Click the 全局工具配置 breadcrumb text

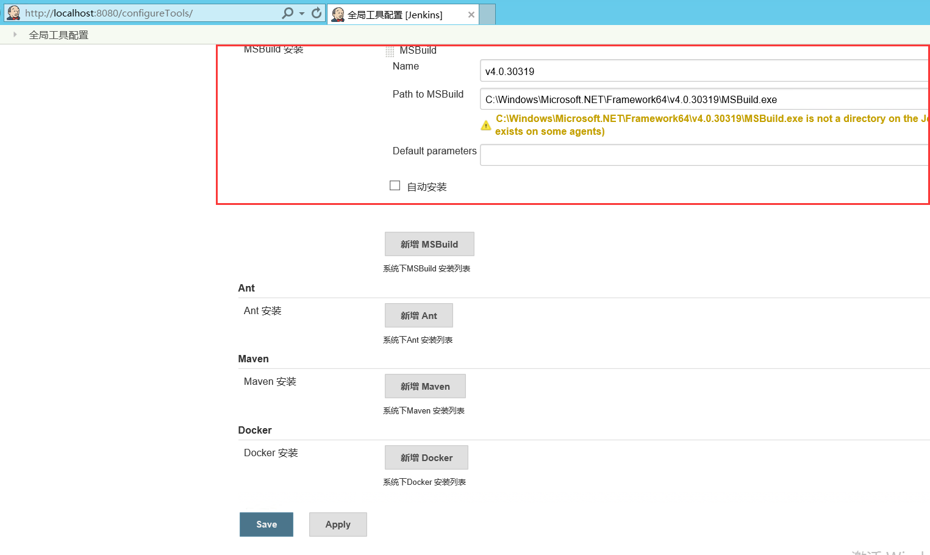(x=59, y=35)
